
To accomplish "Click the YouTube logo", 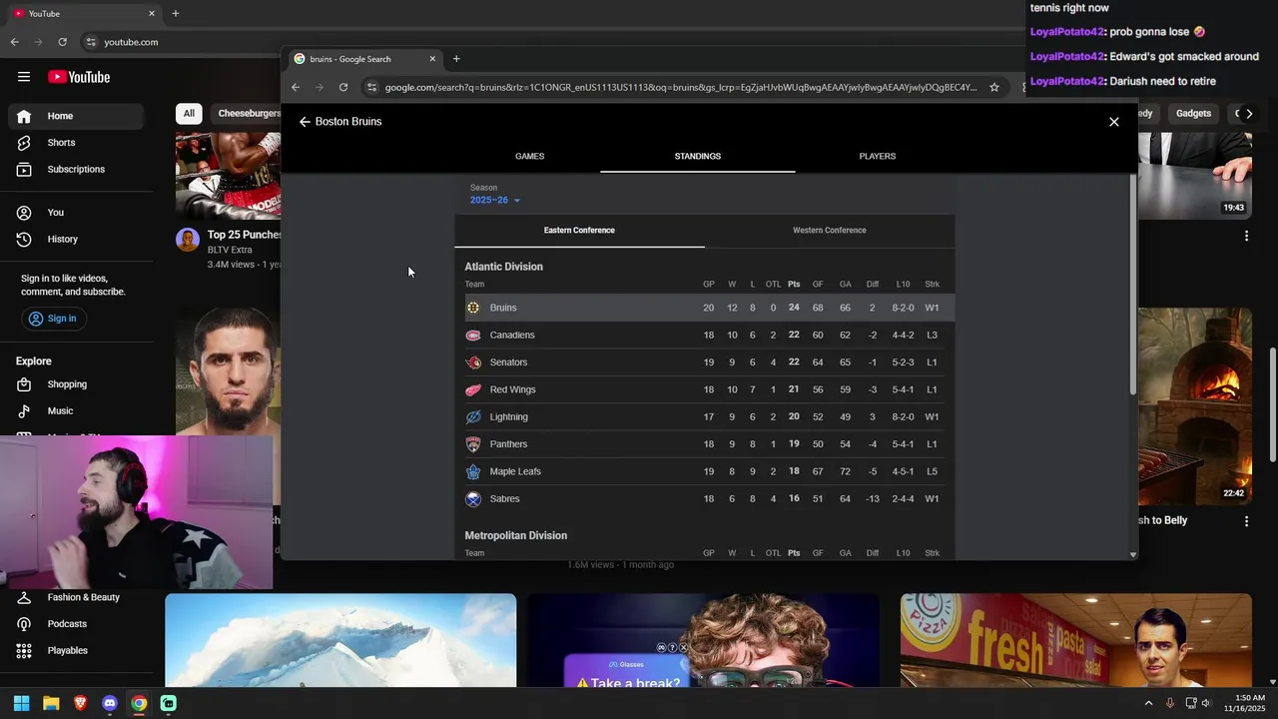I will click(78, 77).
